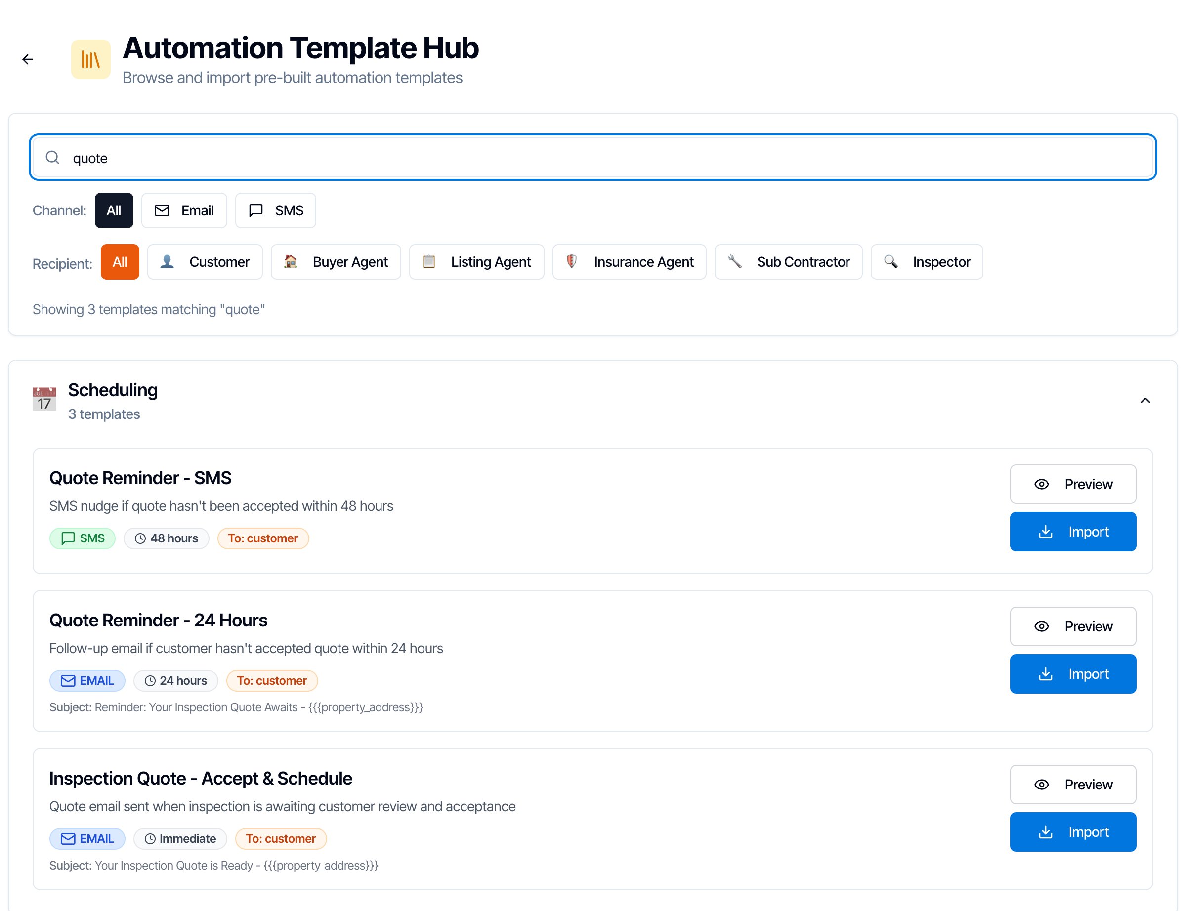Click To: customer tag on Inspection Quote card
The image size is (1186, 911).
281,839
